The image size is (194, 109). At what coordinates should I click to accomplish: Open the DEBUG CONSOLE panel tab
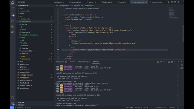[x=84, y=62]
